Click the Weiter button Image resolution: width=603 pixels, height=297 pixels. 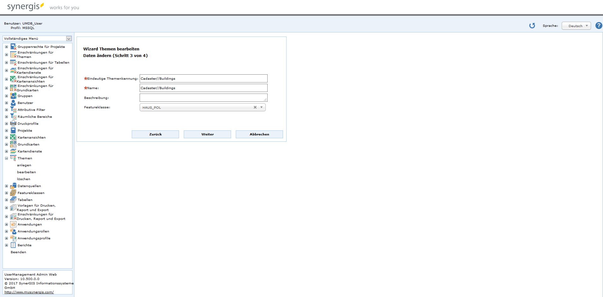(x=207, y=134)
